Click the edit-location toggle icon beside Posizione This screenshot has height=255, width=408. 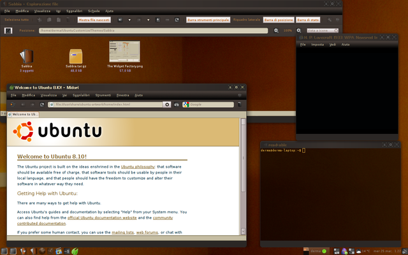(x=8, y=31)
